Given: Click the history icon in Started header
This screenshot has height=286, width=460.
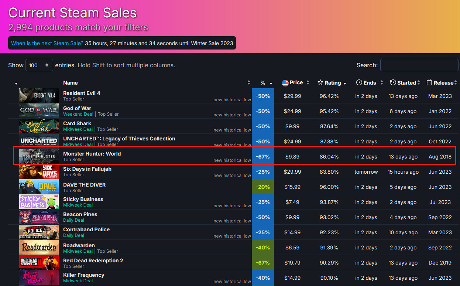Looking at the screenshot, I should (x=393, y=83).
